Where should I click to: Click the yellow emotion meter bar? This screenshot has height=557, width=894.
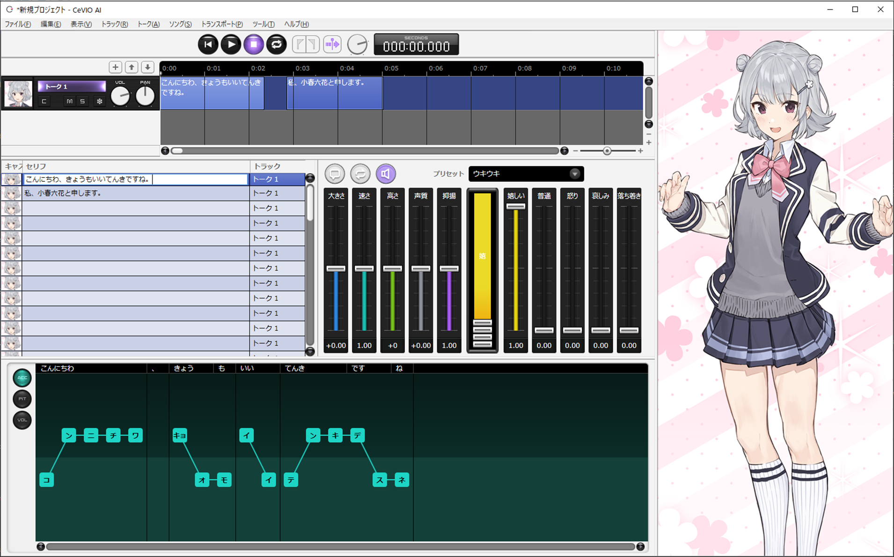click(x=482, y=256)
